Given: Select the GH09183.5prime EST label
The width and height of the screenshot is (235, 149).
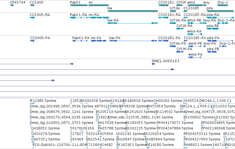Looking at the screenshot, I should click(x=168, y=101).
